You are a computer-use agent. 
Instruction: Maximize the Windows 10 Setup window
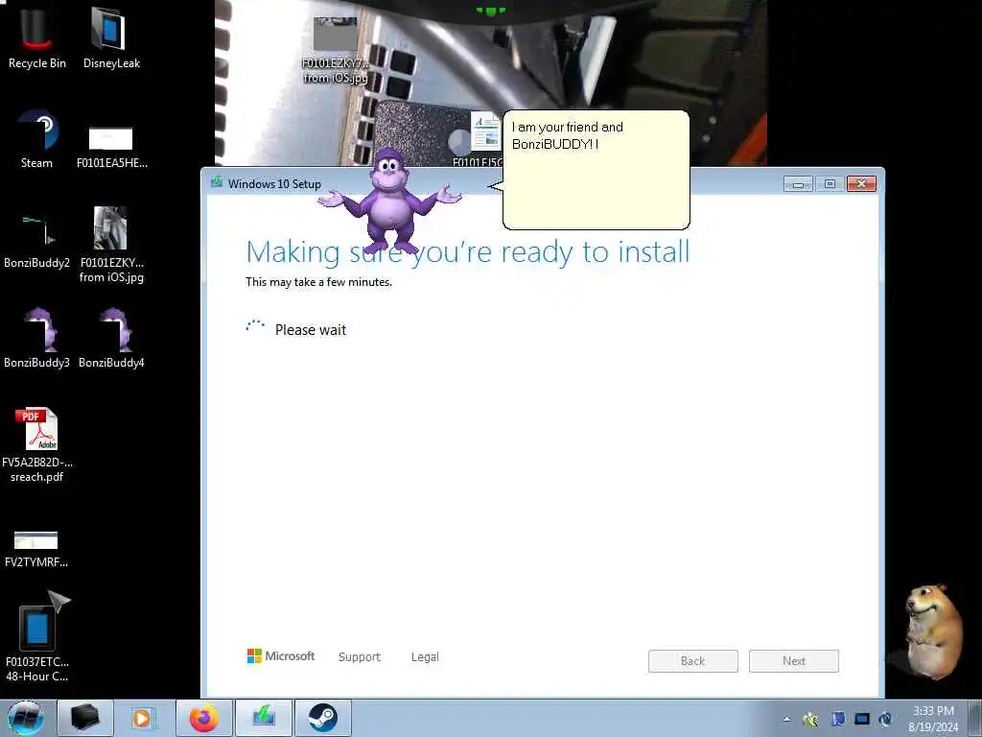point(830,183)
